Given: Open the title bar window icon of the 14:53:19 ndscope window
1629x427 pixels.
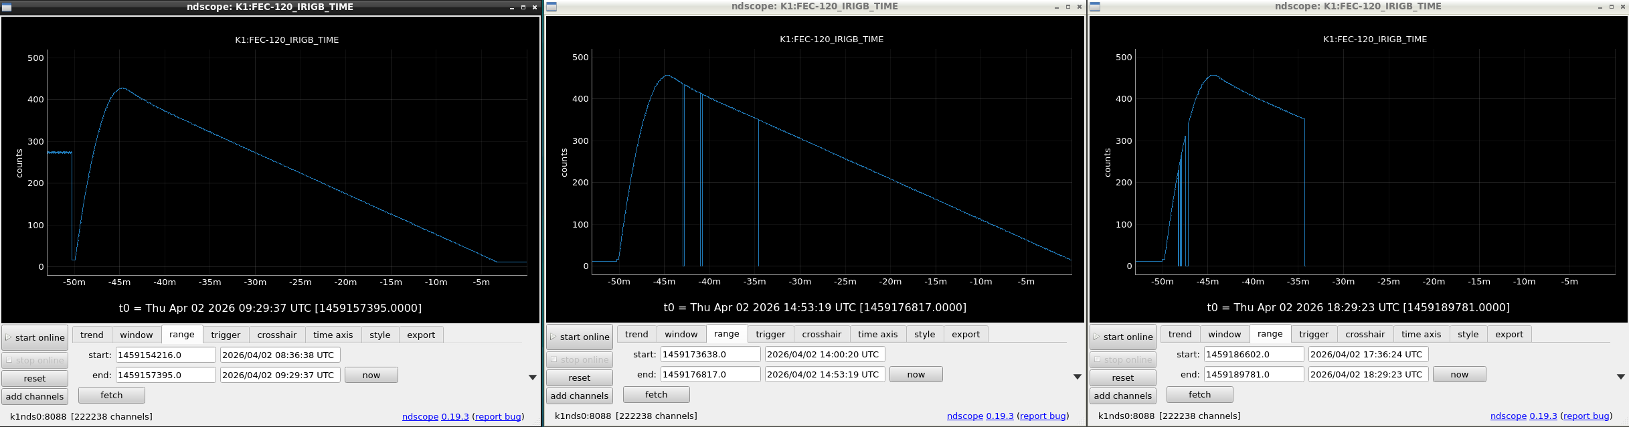Looking at the screenshot, I should pyautogui.click(x=551, y=7).
